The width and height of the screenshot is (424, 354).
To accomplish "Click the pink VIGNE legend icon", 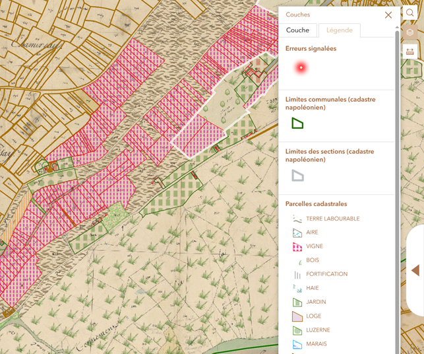I will [x=297, y=246].
